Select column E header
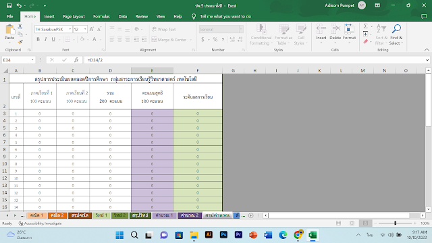The width and height of the screenshot is (432, 243). (152, 70)
